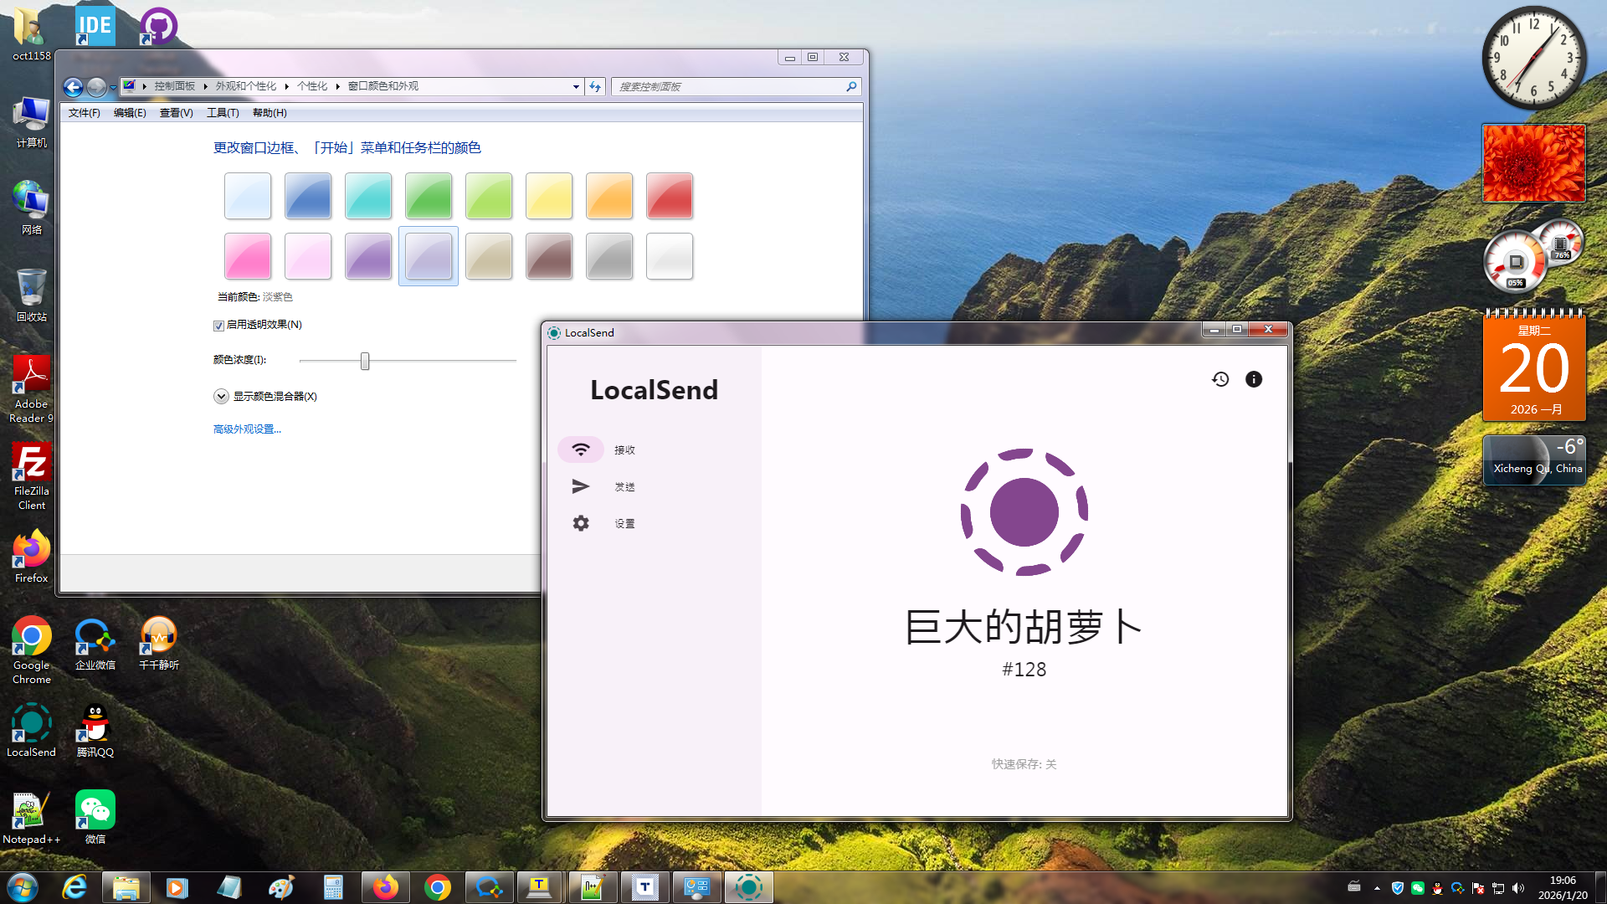
Task: Click the color intensity slider handle
Action: pyautogui.click(x=365, y=361)
